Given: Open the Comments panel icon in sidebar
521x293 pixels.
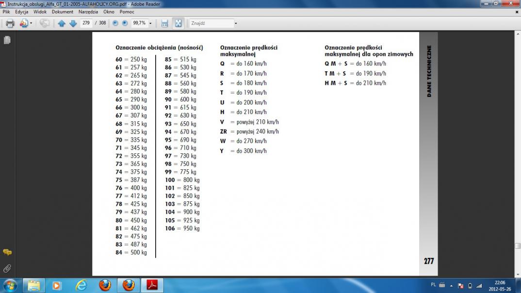Looking at the screenshot, I should click(7, 252).
